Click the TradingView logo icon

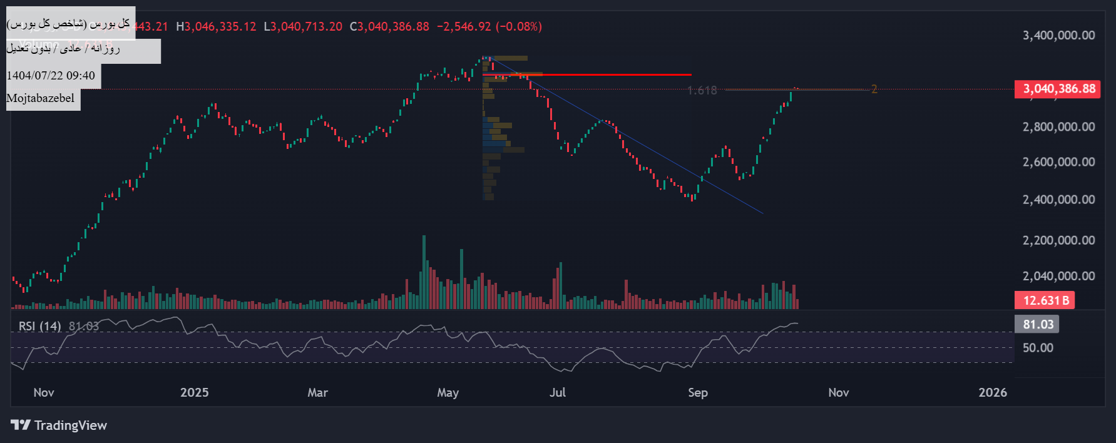[x=20, y=425]
